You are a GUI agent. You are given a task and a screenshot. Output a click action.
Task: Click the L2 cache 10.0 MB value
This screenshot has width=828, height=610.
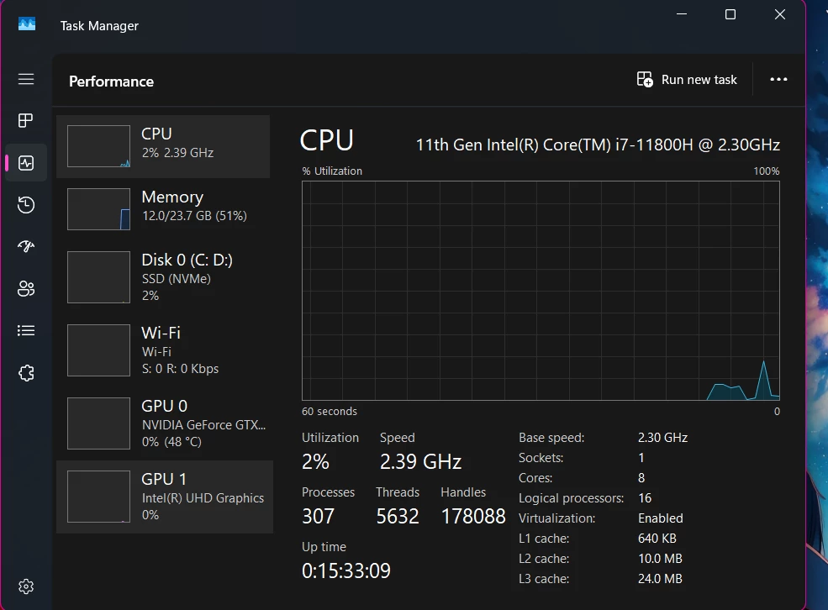point(660,558)
